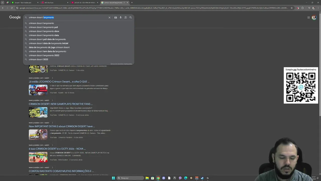Screen dimensions: 321x181
Task: Close the (47) YouTube tab
Action: coord(68,3)
